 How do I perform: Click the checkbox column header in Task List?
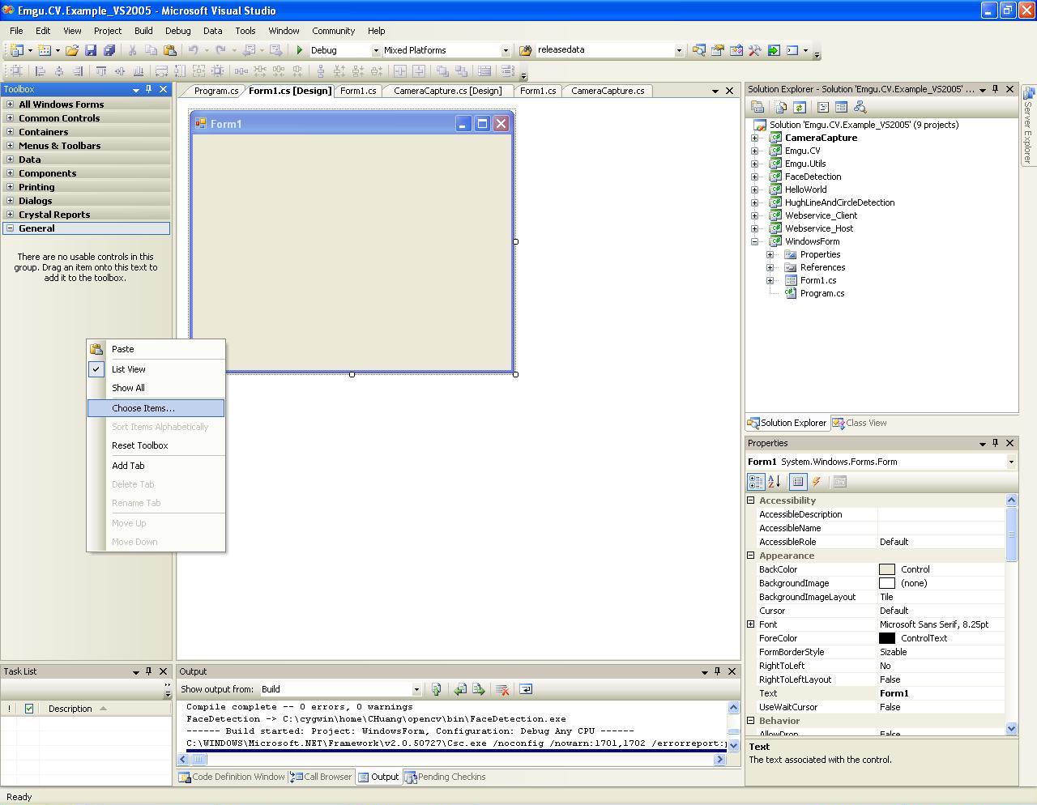(x=29, y=709)
